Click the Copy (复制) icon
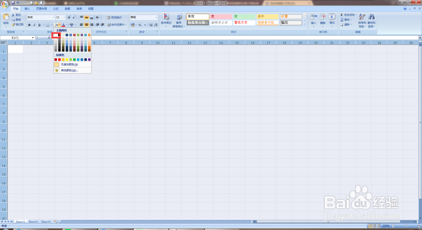The height and width of the screenshot is (230, 422). (x=13, y=20)
